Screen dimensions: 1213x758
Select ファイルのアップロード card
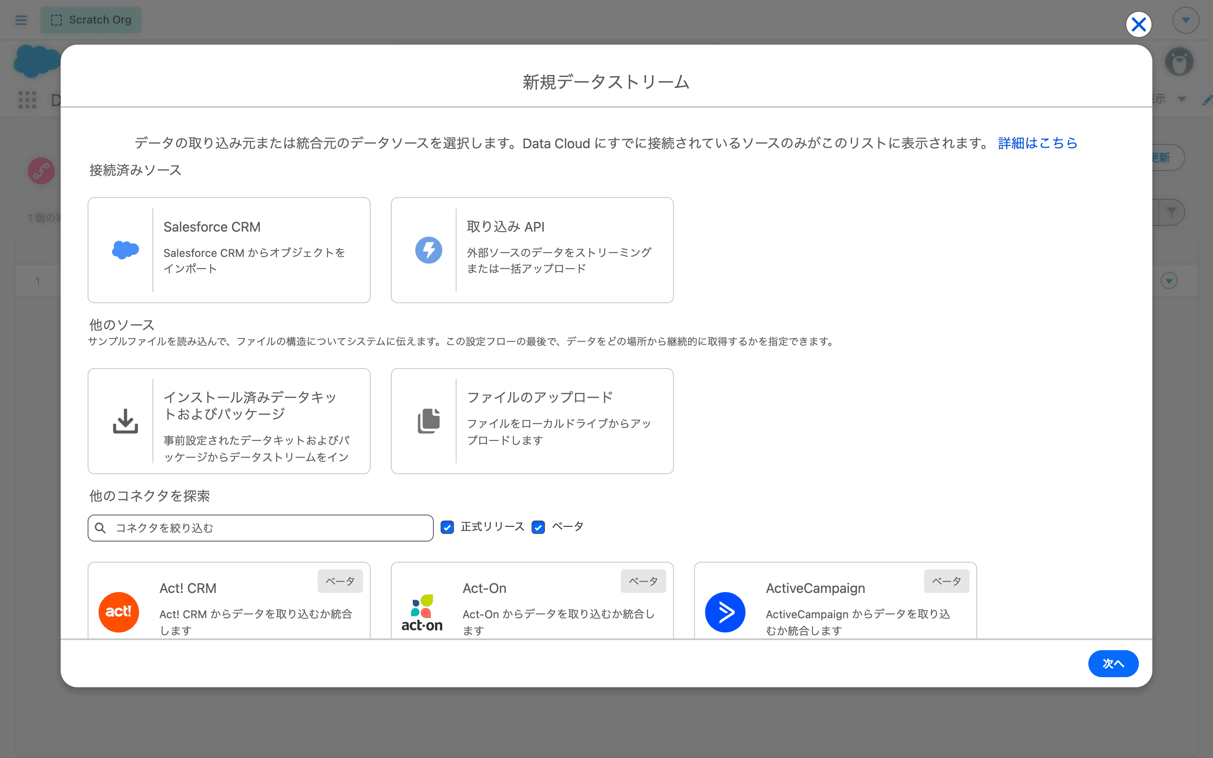[x=532, y=421]
